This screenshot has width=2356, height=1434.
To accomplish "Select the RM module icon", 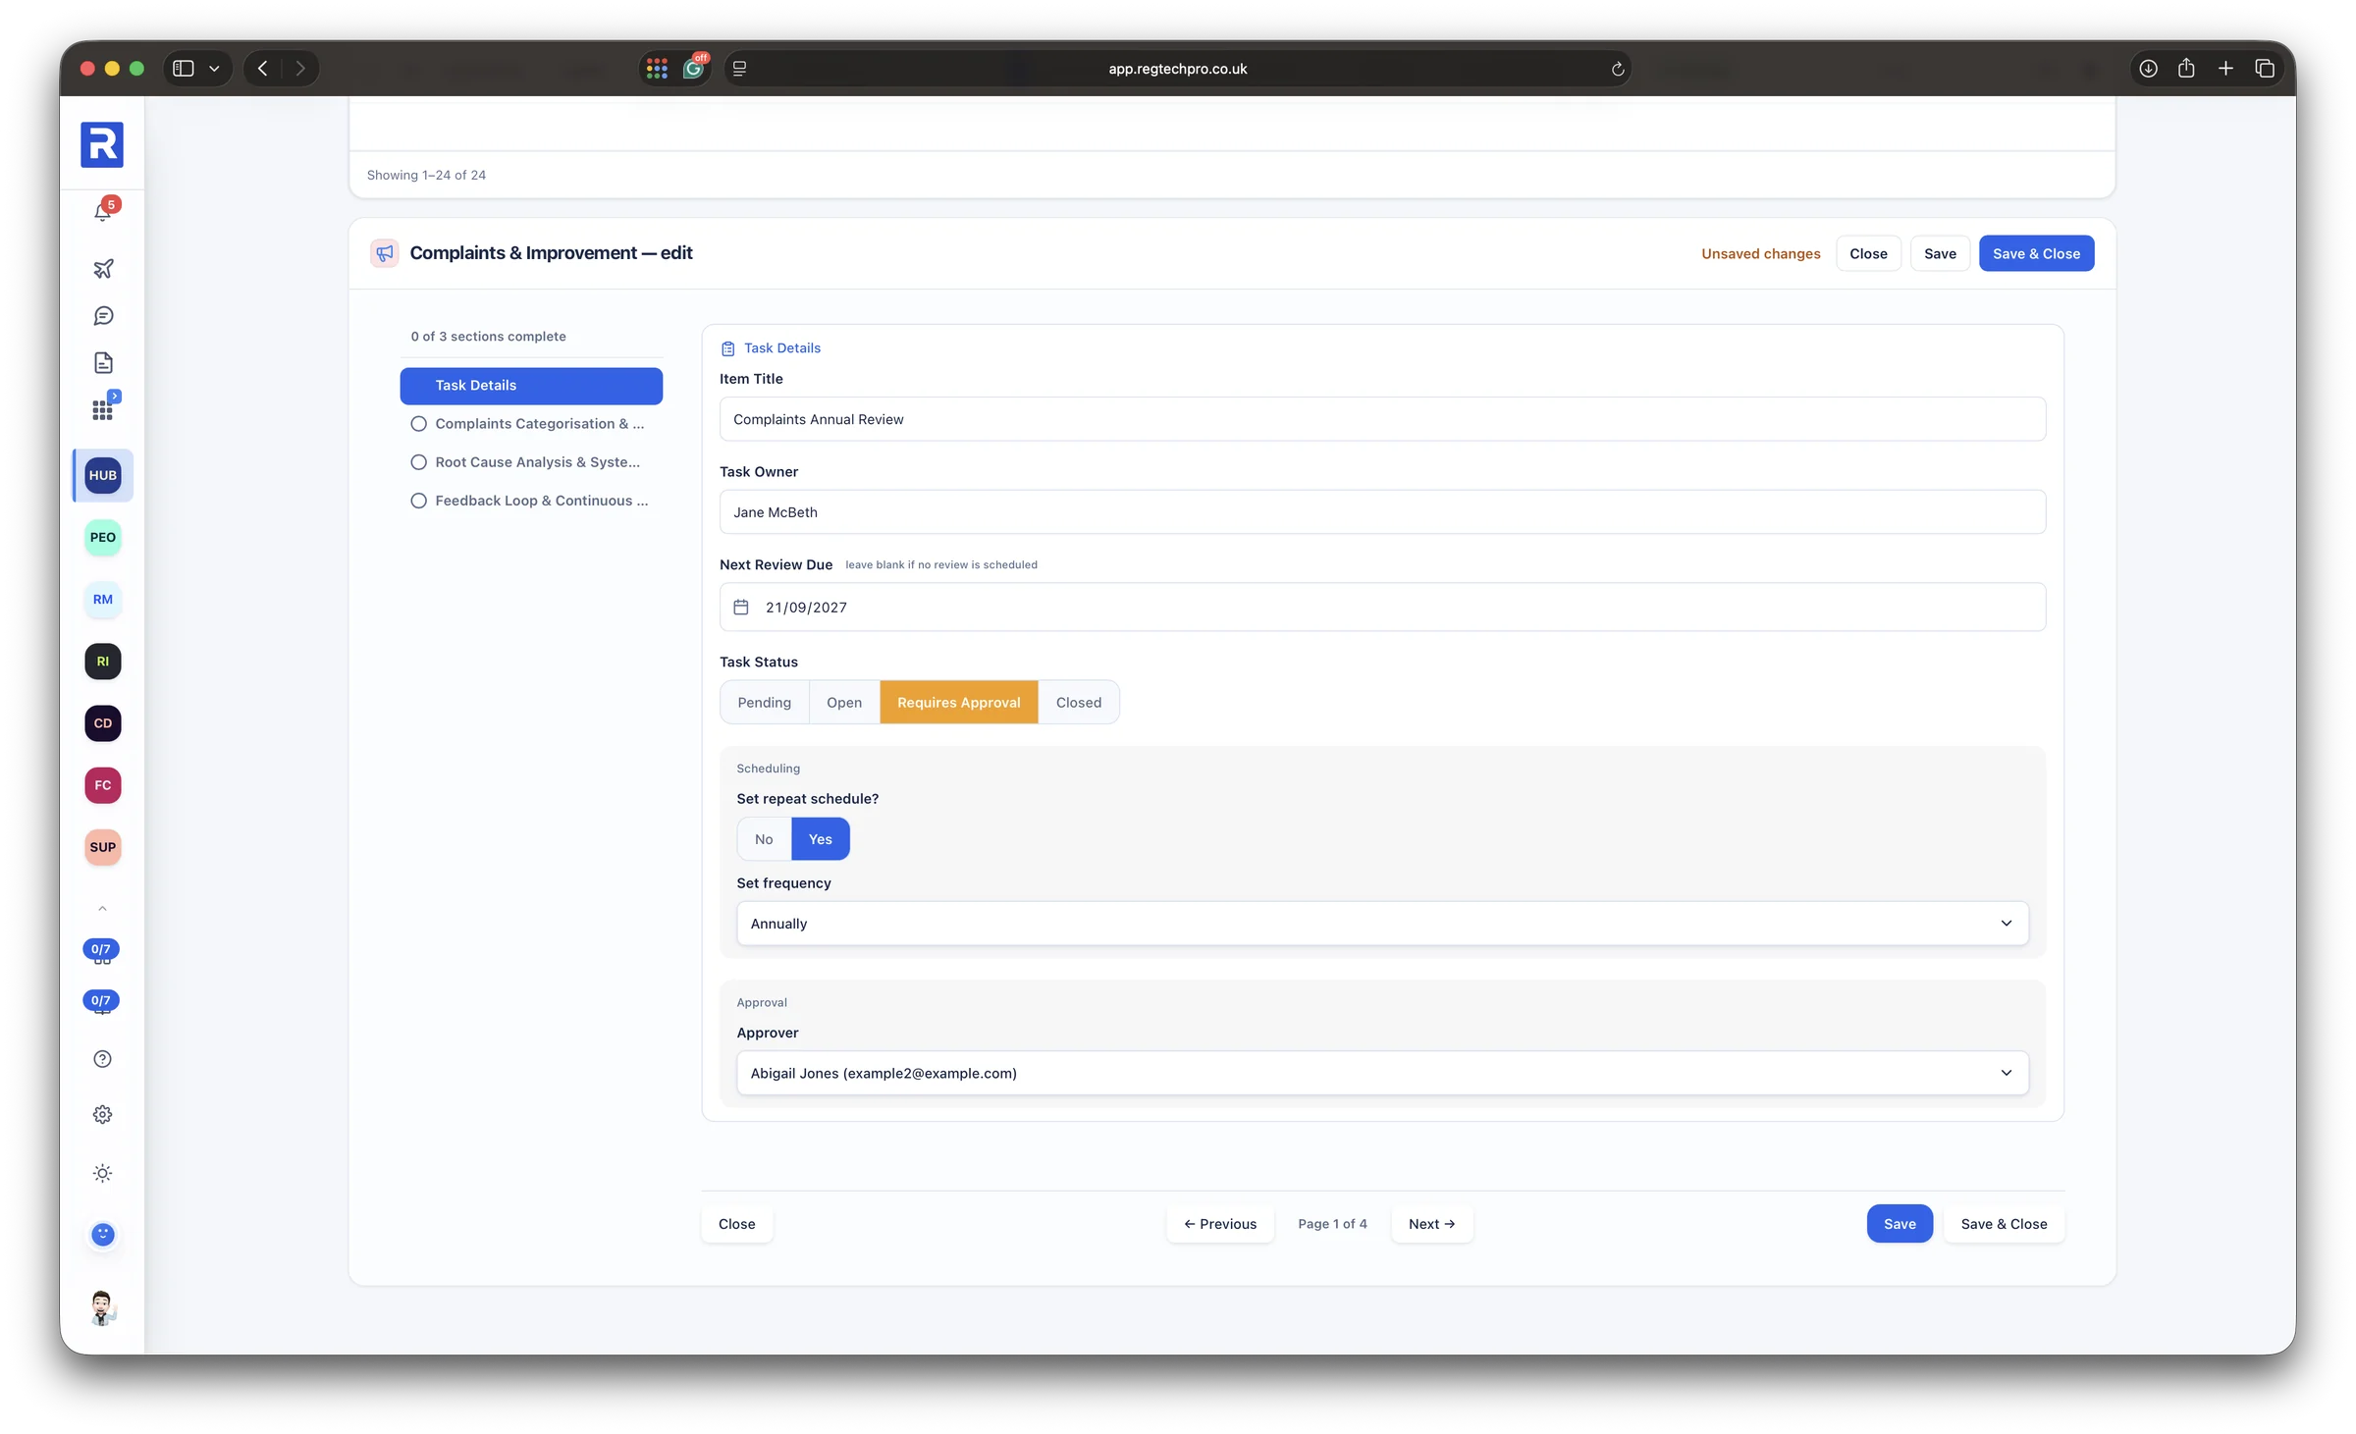I will [103, 599].
